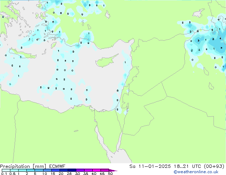Click the weatheronline.co.uk copyright link
Image resolution: width=226 pixels, height=175 pixels.
196,172
